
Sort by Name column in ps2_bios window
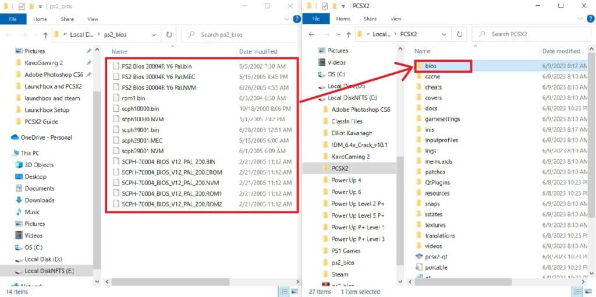[x=119, y=51]
